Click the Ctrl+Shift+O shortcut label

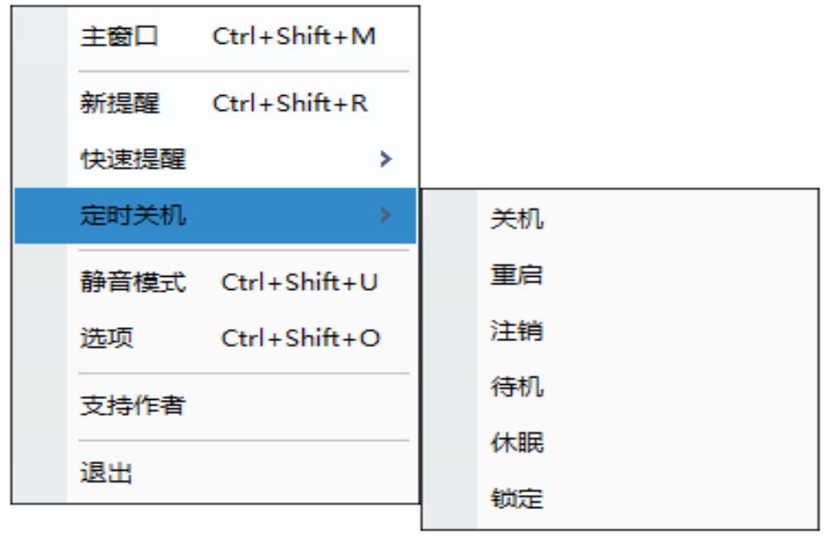click(x=300, y=338)
